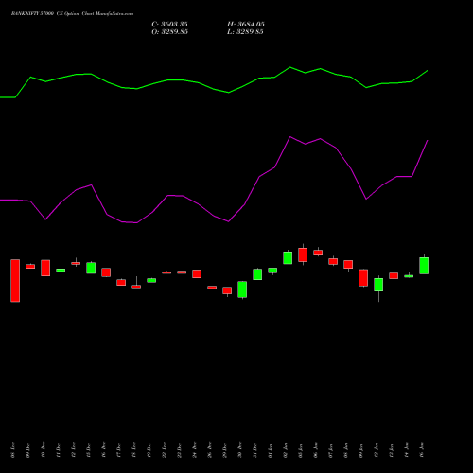Image resolution: width=473 pixels, height=473 pixels.
Task: Click the 24 Dec date label on axis
Action: pyautogui.click(x=195, y=450)
